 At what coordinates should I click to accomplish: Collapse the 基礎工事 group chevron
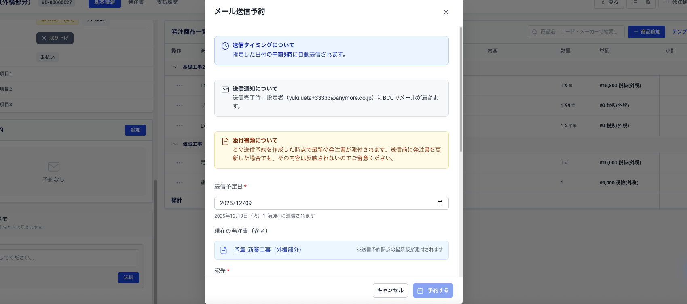pyautogui.click(x=175, y=67)
